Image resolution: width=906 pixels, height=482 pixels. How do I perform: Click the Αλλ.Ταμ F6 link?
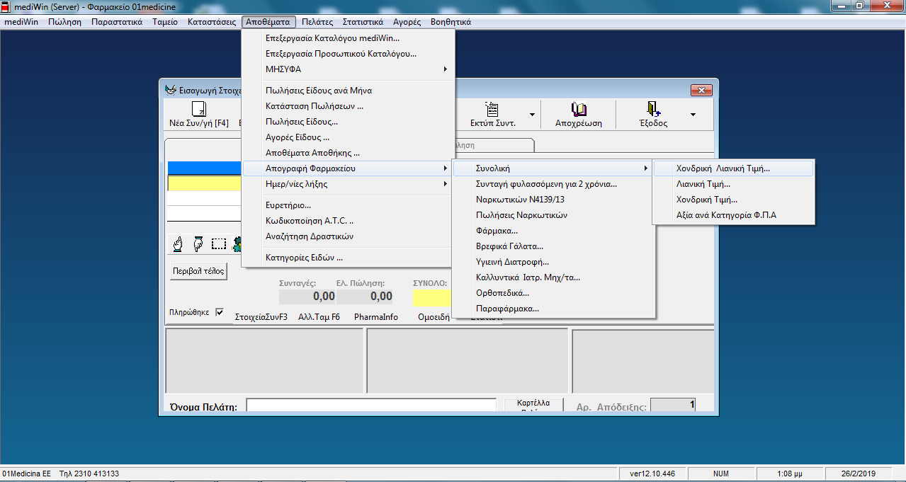tap(319, 317)
